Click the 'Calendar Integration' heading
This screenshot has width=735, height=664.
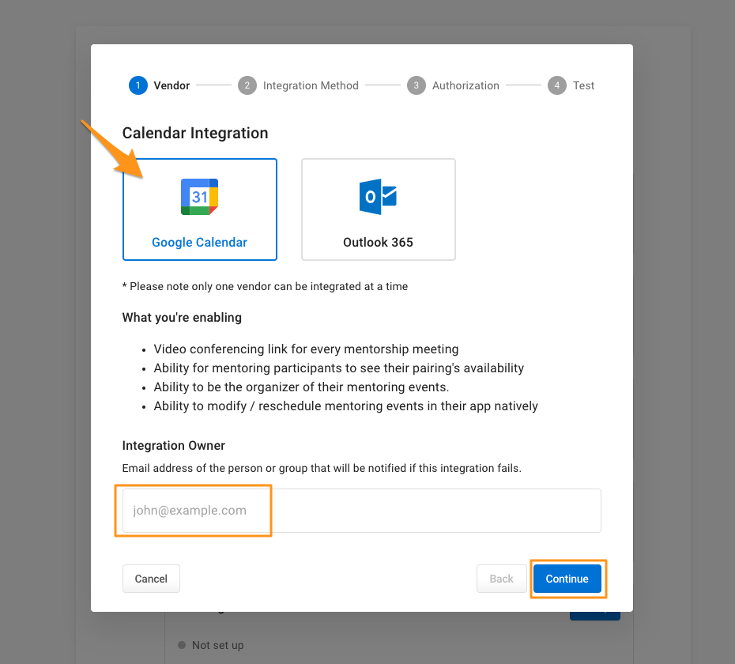click(195, 134)
